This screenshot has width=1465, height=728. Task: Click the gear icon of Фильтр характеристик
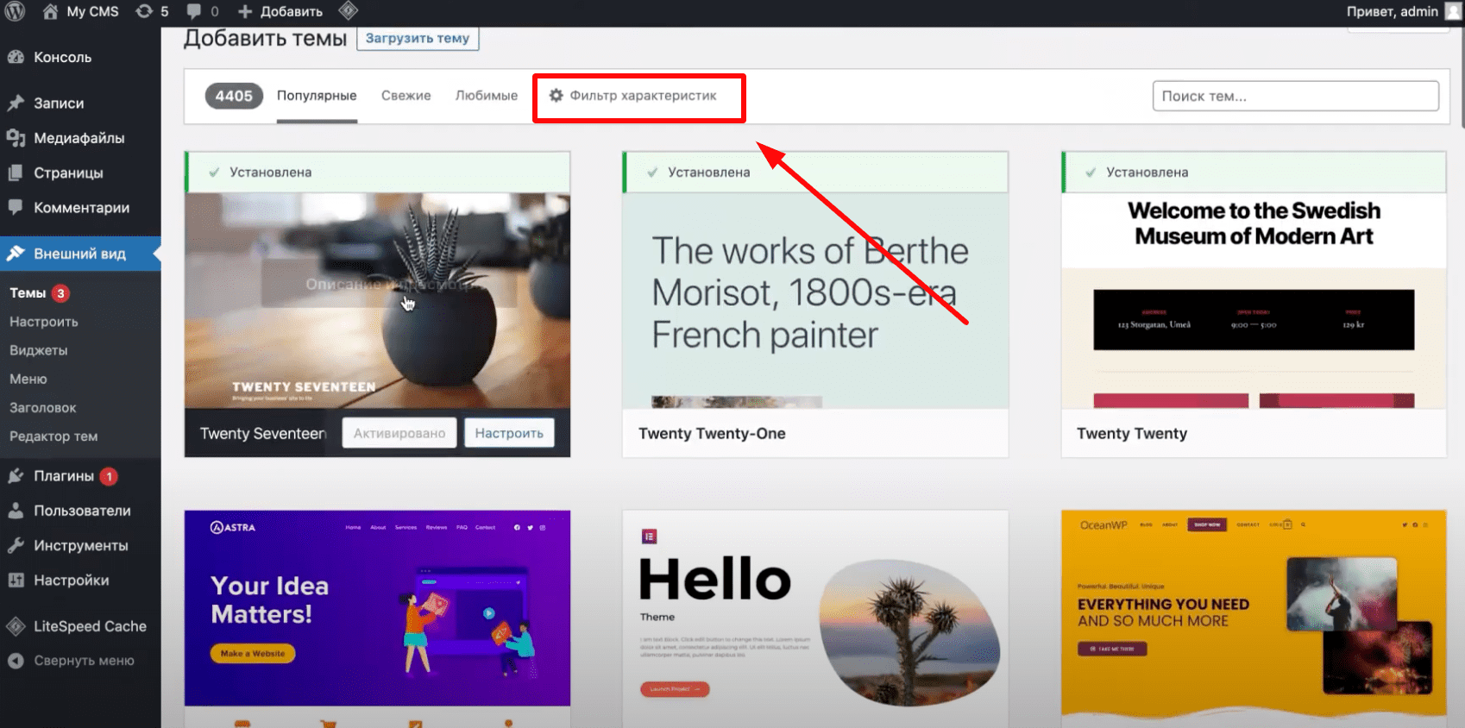[556, 95]
